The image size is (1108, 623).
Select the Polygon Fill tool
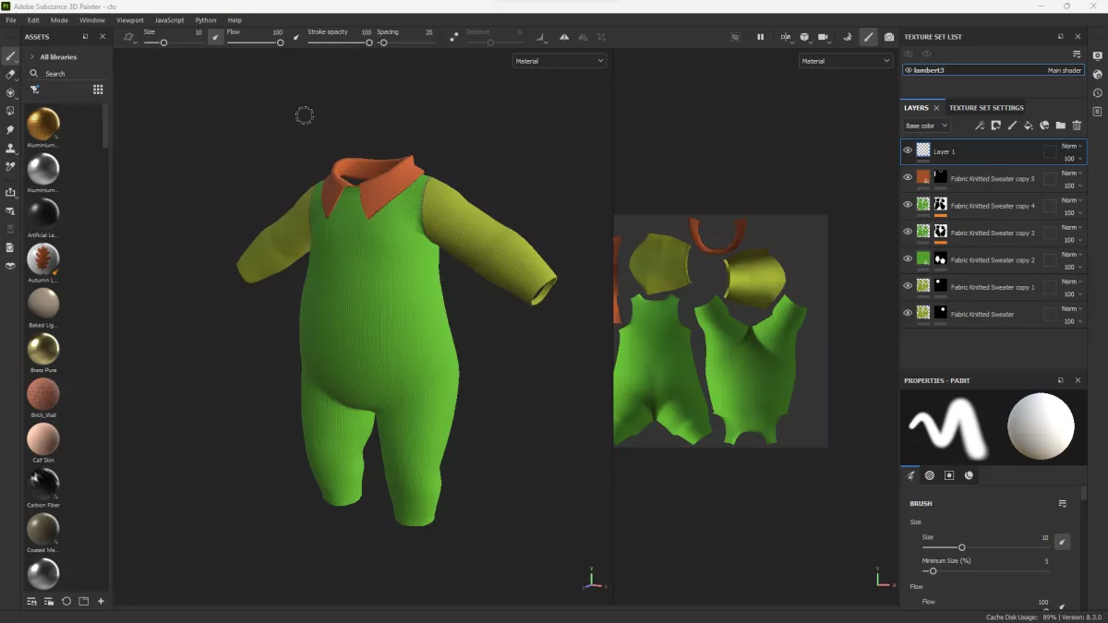pyautogui.click(x=10, y=112)
